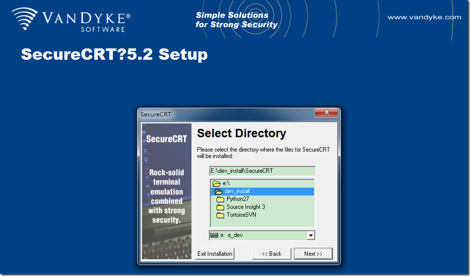Click the SecureCRT side banner image
The image size is (470, 276).
[167, 191]
